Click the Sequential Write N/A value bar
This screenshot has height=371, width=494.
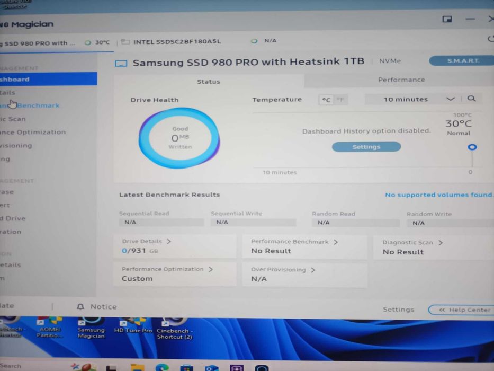253,223
